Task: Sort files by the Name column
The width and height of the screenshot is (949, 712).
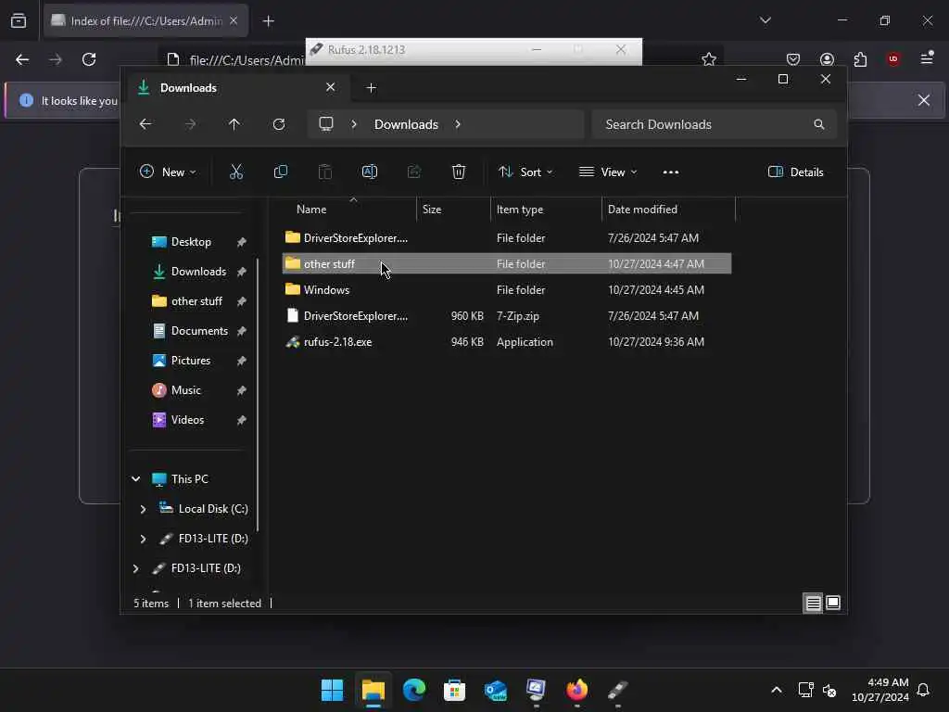Action: click(x=349, y=209)
